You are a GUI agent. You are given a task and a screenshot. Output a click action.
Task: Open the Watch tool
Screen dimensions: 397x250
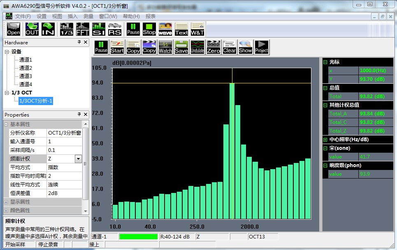(165, 47)
